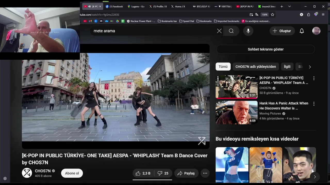This screenshot has width=330, height=185.
Task: Open the Nuclear Power Plant bookmark
Action: 141,21
